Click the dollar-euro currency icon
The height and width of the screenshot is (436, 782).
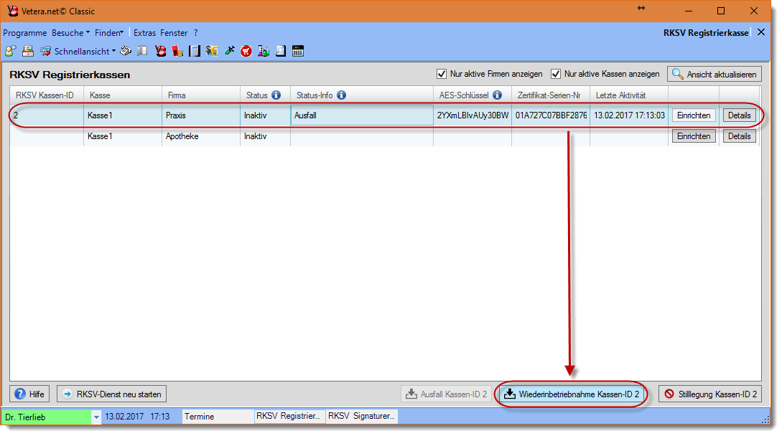[x=212, y=51]
